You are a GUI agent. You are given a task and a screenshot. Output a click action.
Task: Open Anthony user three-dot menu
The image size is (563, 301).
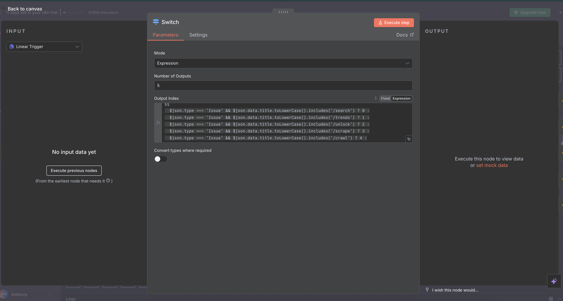(x=50, y=294)
